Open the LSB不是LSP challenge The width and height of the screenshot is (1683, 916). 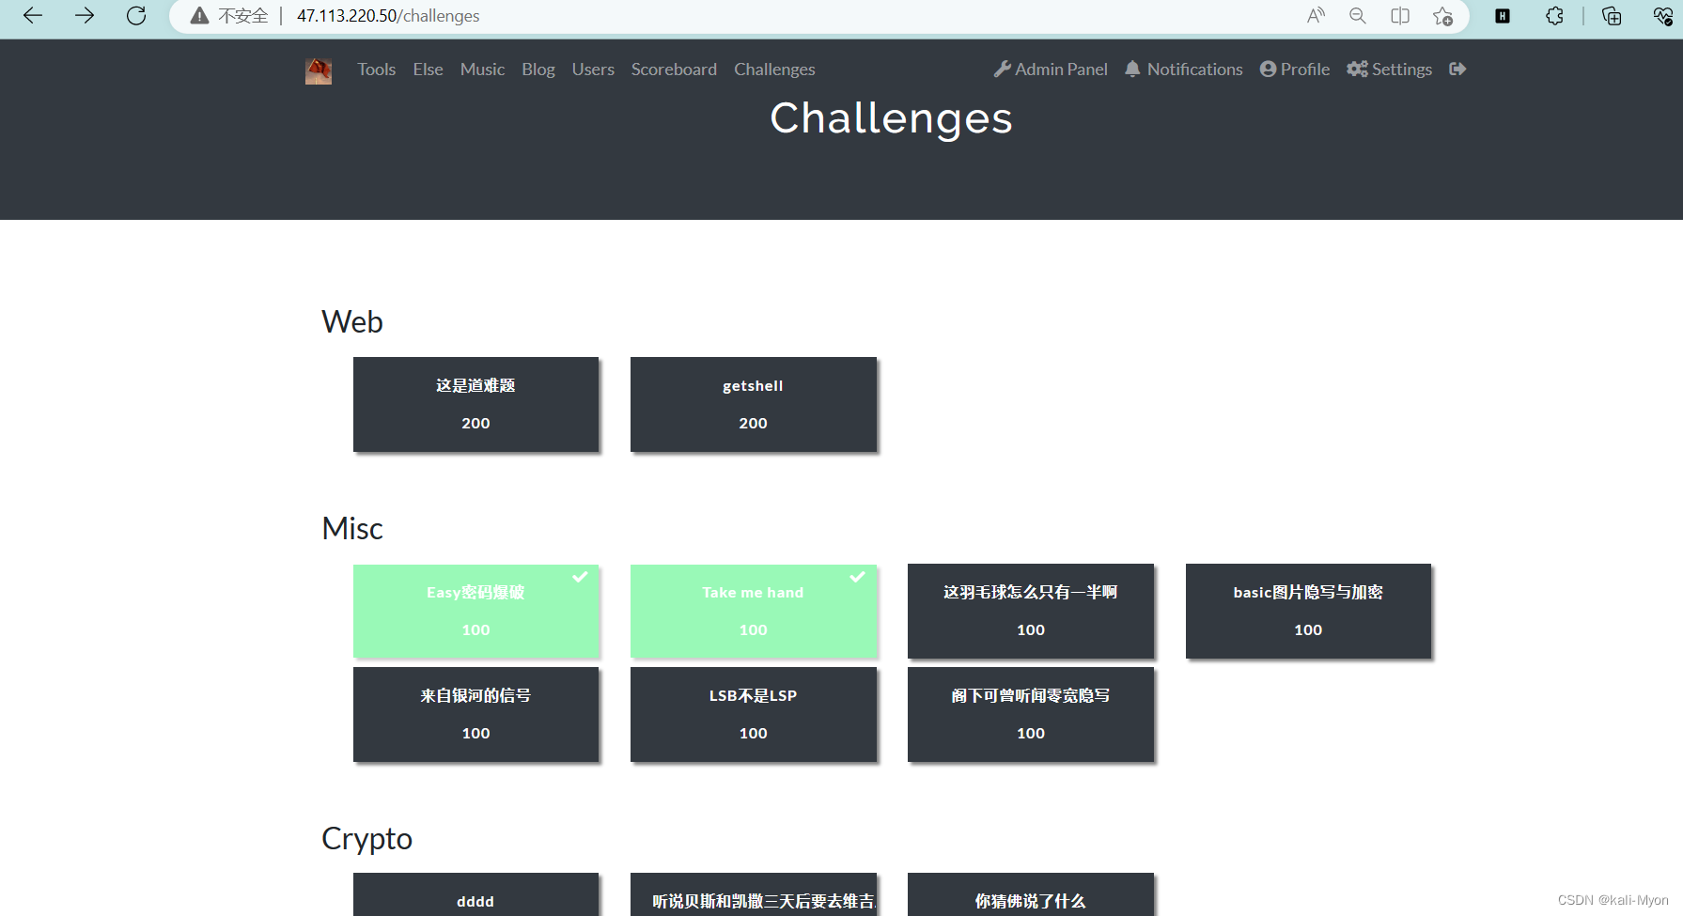pos(753,714)
